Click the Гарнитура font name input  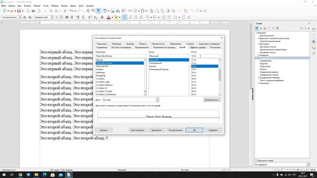click(x=121, y=56)
